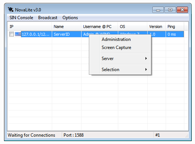
Task: Click the Waiting for Connections status text
Action: [32, 135]
